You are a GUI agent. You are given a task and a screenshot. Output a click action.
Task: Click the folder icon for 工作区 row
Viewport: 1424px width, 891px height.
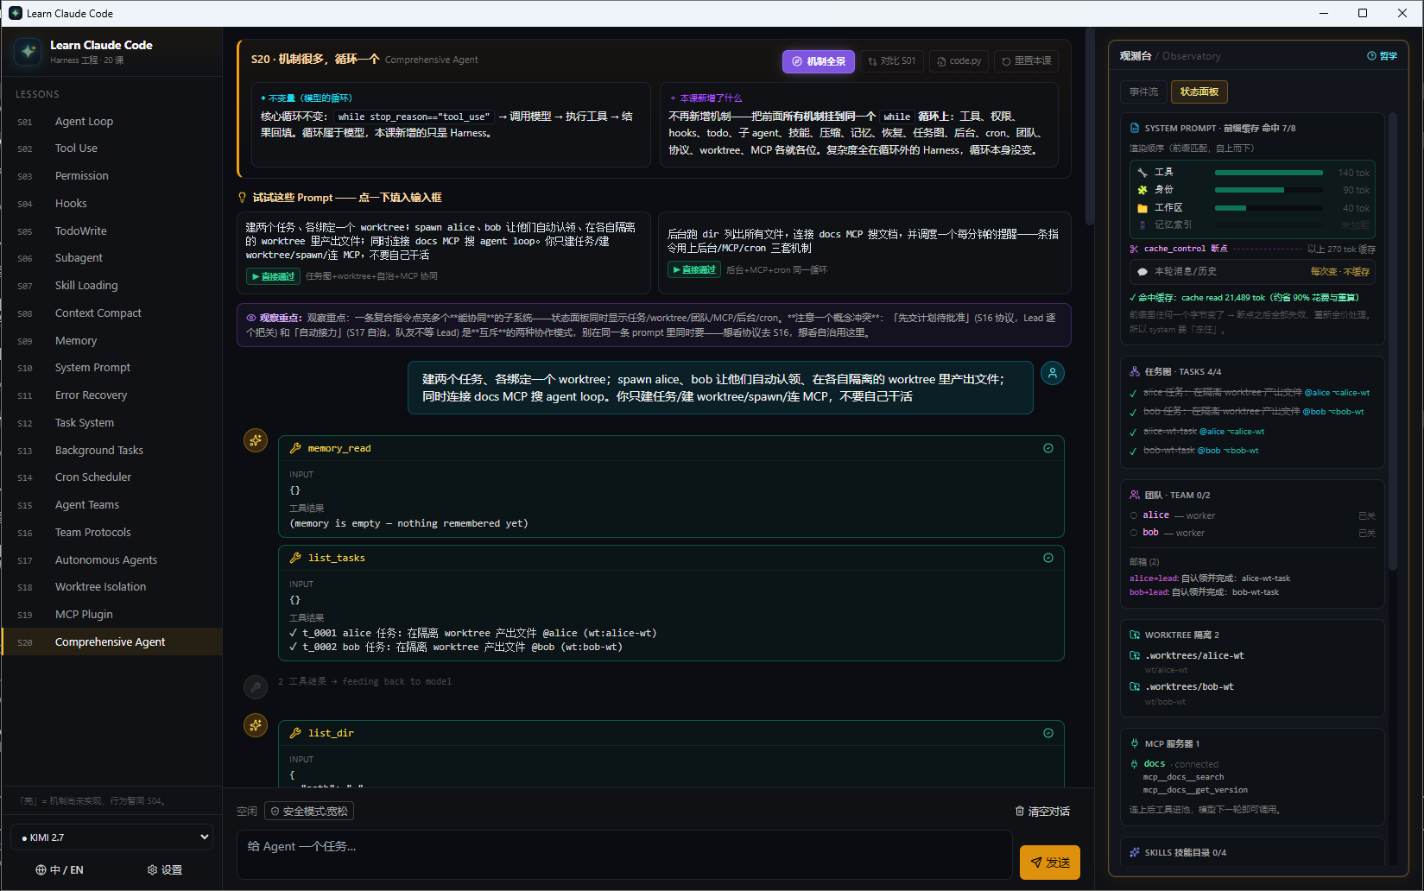tap(1142, 208)
